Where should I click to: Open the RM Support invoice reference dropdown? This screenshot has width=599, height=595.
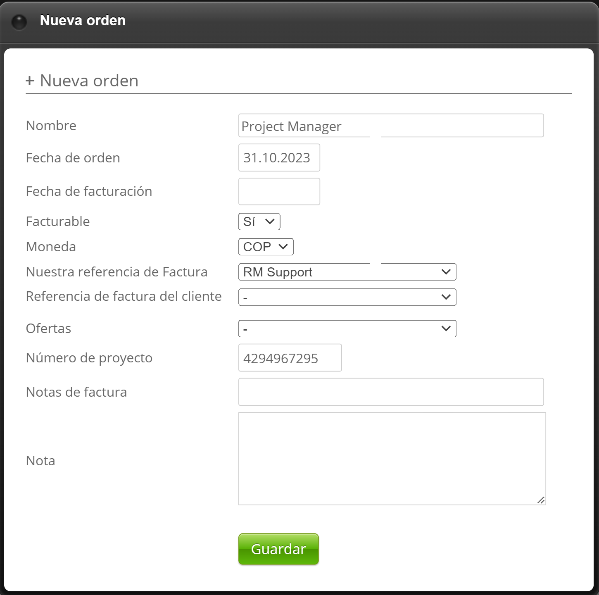click(347, 272)
